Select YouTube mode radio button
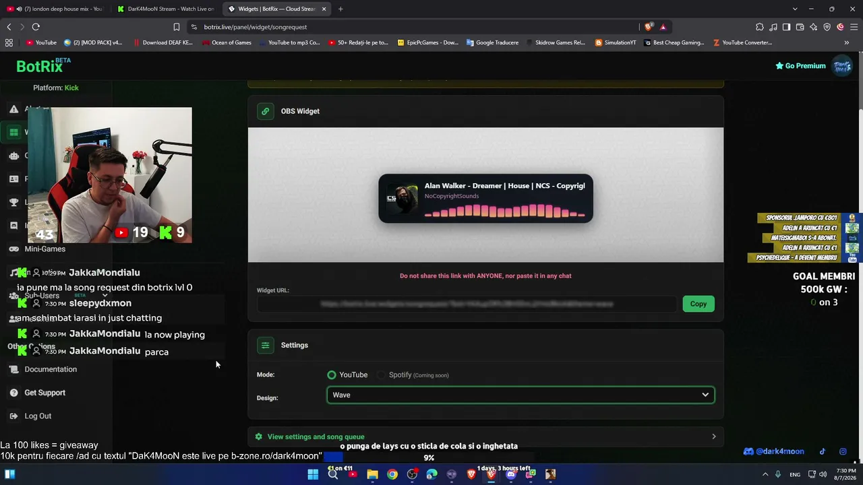The image size is (863, 485). [x=332, y=375]
